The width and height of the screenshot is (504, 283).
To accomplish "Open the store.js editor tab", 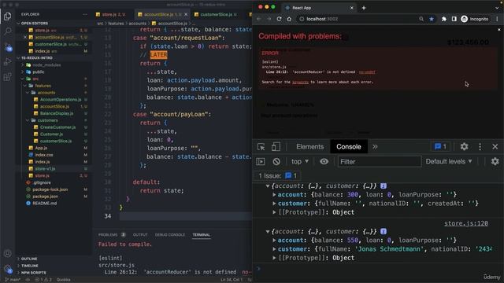I will (x=111, y=14).
